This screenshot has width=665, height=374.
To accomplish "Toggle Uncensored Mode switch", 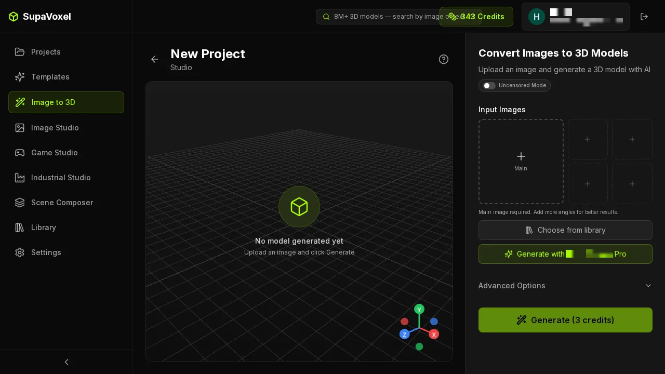I will coord(489,86).
